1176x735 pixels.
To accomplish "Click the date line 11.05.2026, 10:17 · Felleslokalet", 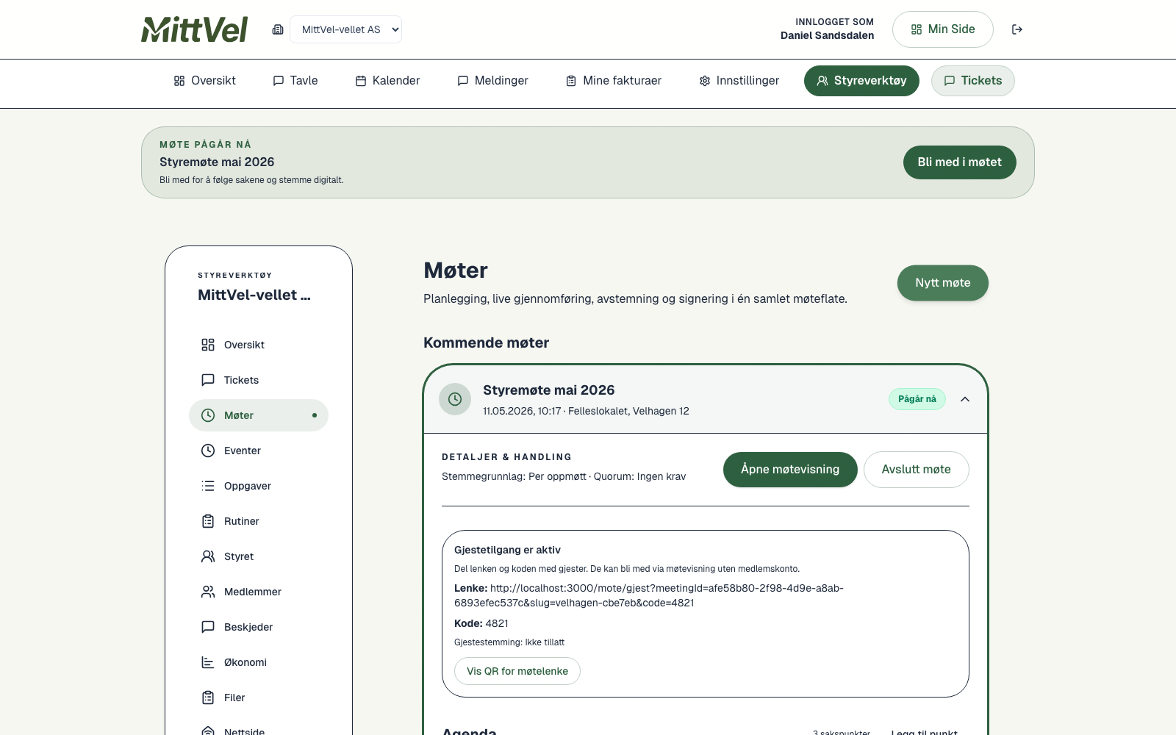I will coord(586,411).
